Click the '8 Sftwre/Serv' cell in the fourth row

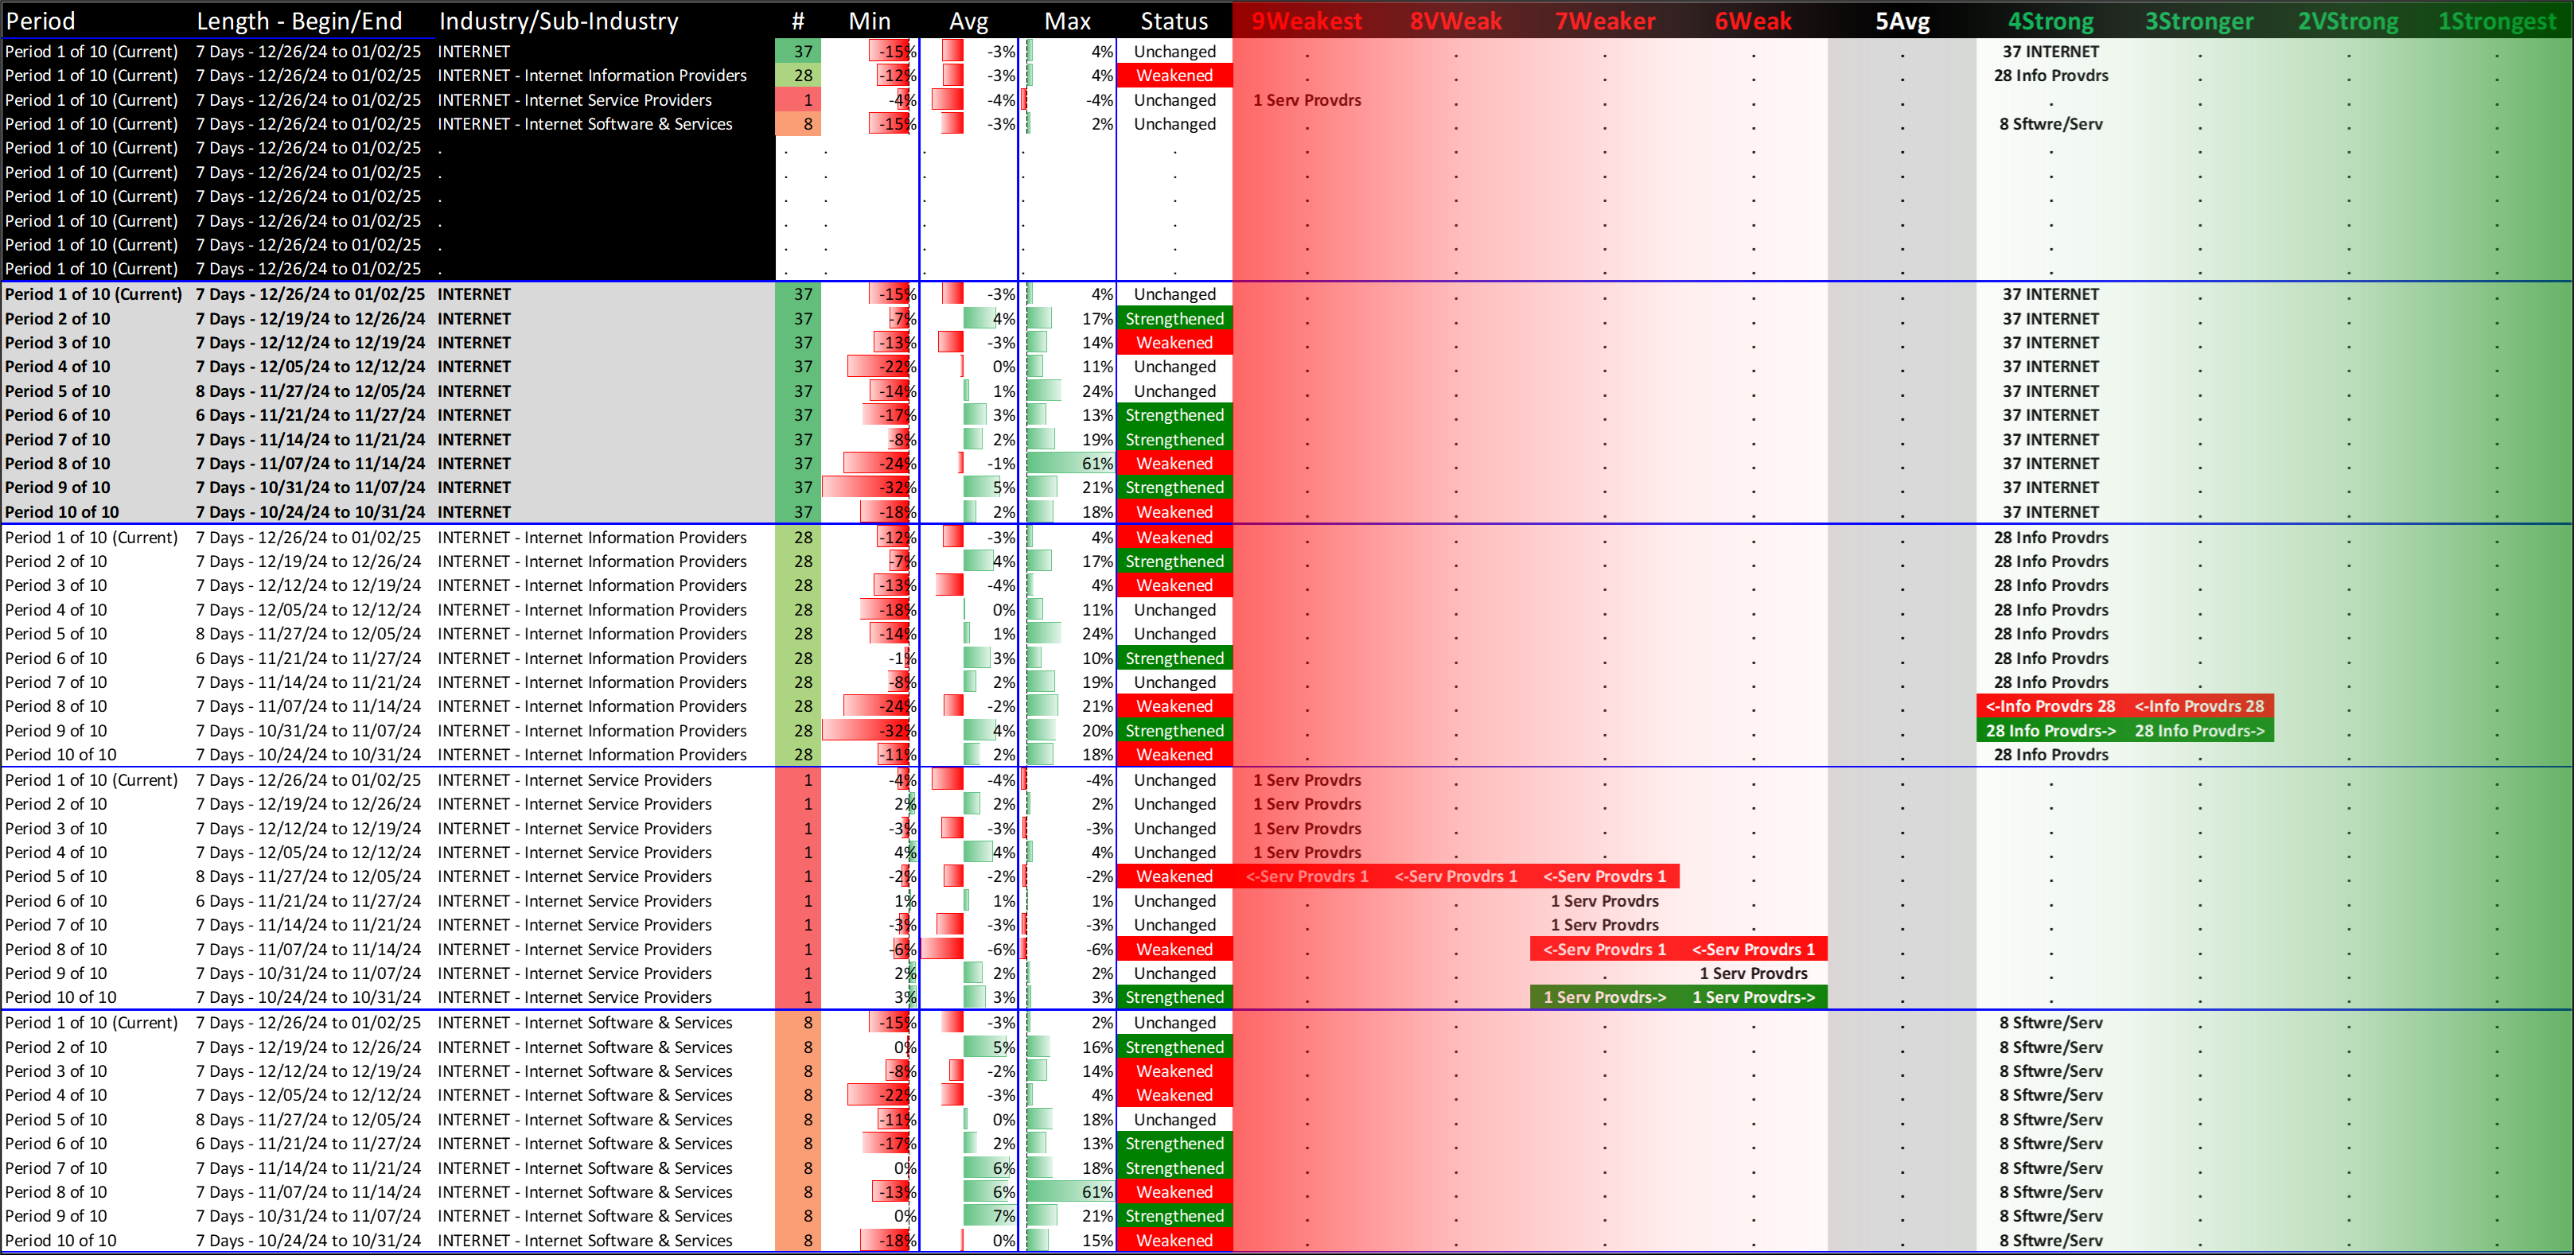pyautogui.click(x=2050, y=124)
